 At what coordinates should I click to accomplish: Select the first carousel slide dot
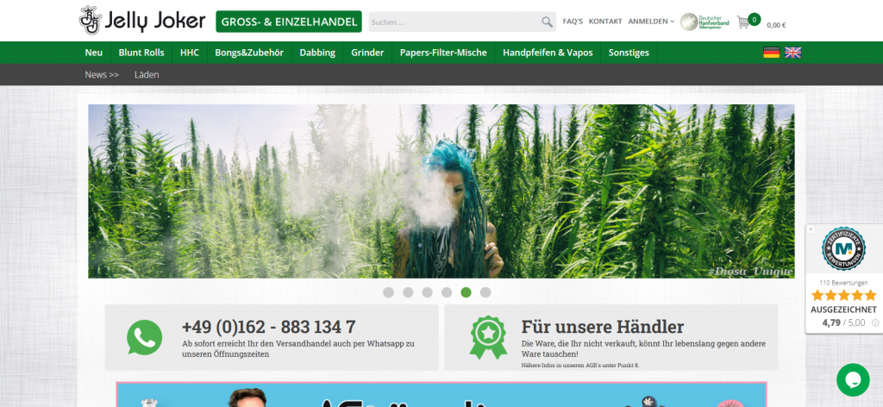(x=388, y=292)
